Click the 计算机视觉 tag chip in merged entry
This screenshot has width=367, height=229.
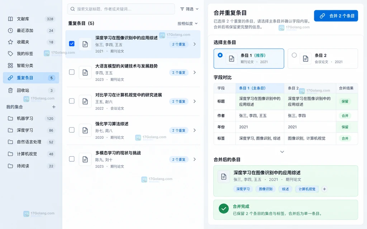(x=307, y=189)
